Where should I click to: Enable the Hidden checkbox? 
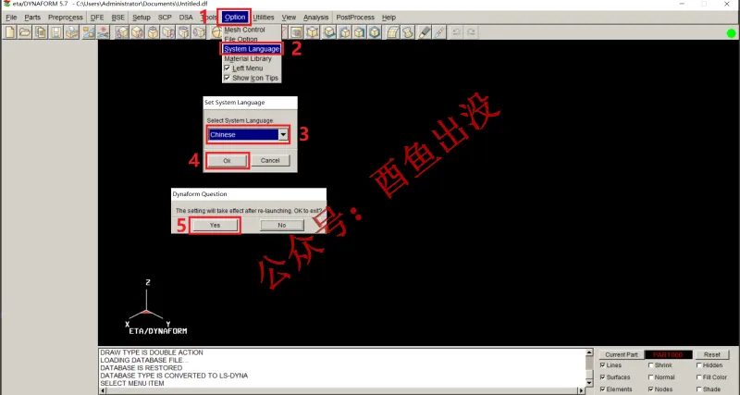click(699, 365)
